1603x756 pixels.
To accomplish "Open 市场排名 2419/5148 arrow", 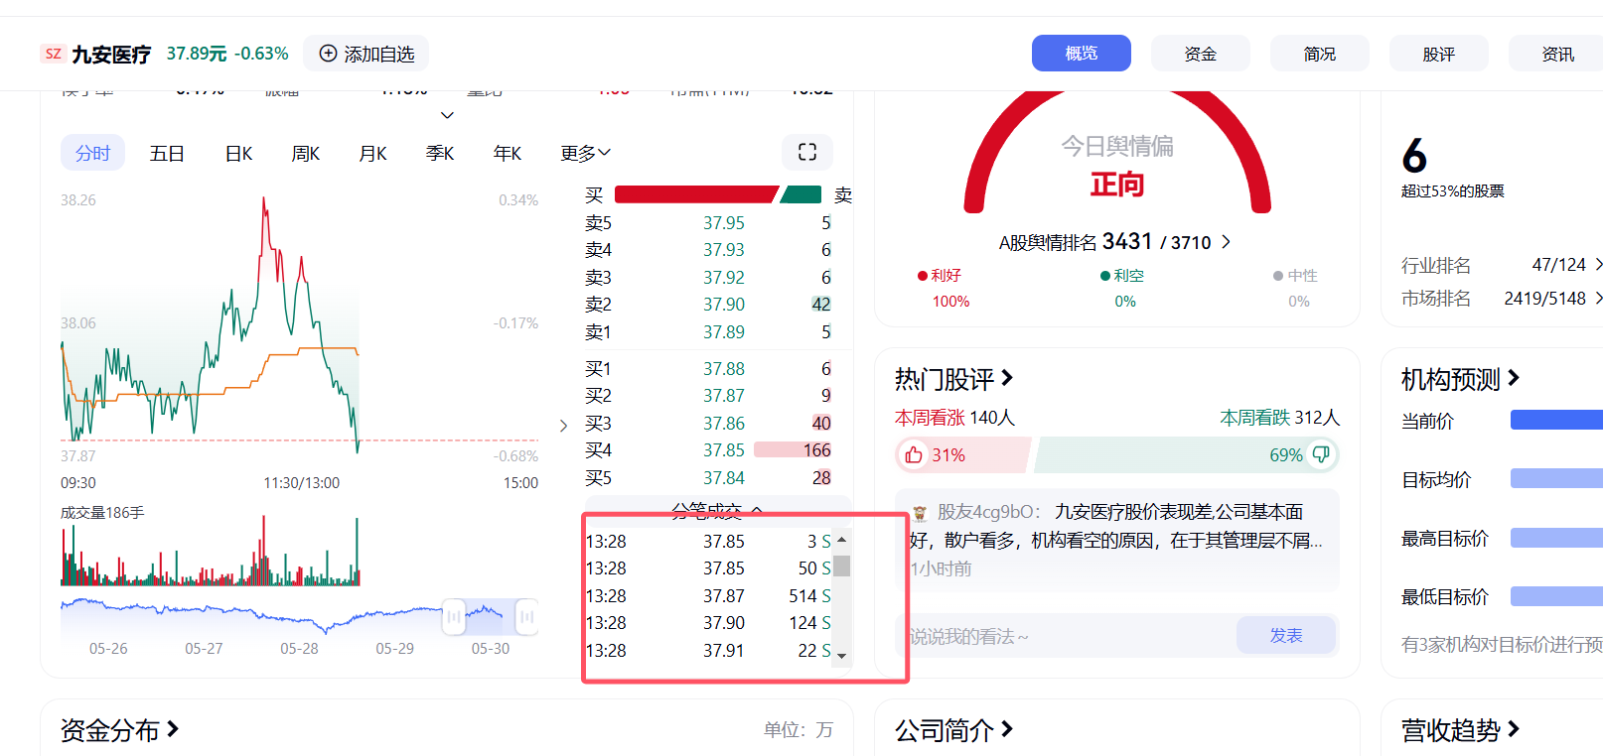I will tap(1598, 298).
